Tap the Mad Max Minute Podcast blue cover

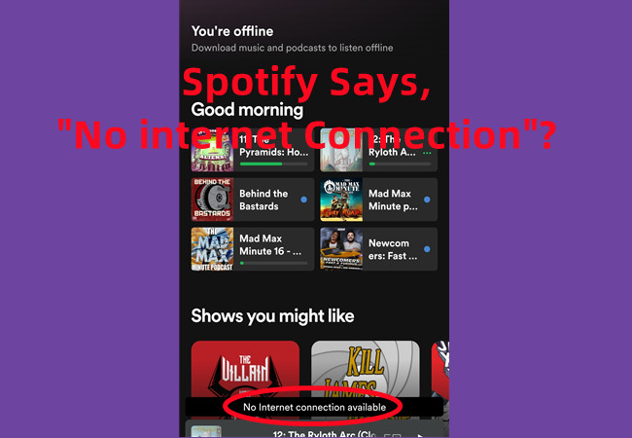click(212, 249)
